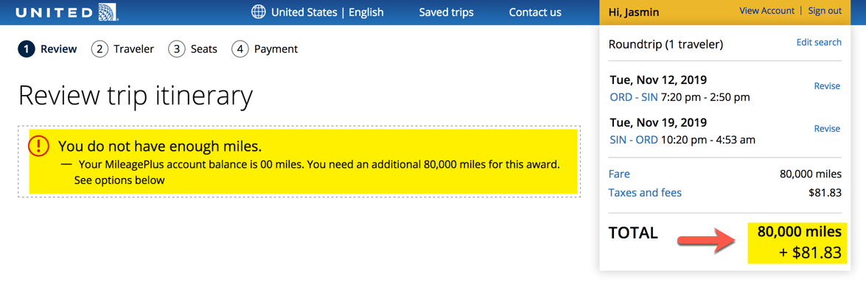Open Contact us page
Viewport: 866px width, 290px height.
coord(535,12)
